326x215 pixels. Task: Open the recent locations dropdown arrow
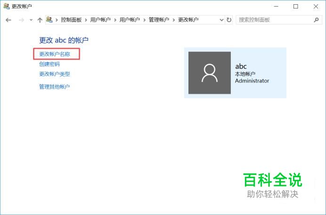tap(31, 20)
